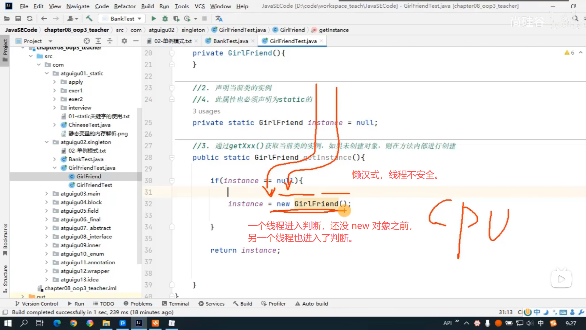This screenshot has width=586, height=330.
Task: Open the Refactor menu
Action: (125, 6)
